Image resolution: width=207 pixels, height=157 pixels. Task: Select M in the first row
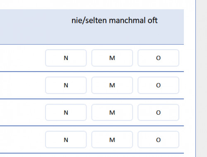point(112,58)
